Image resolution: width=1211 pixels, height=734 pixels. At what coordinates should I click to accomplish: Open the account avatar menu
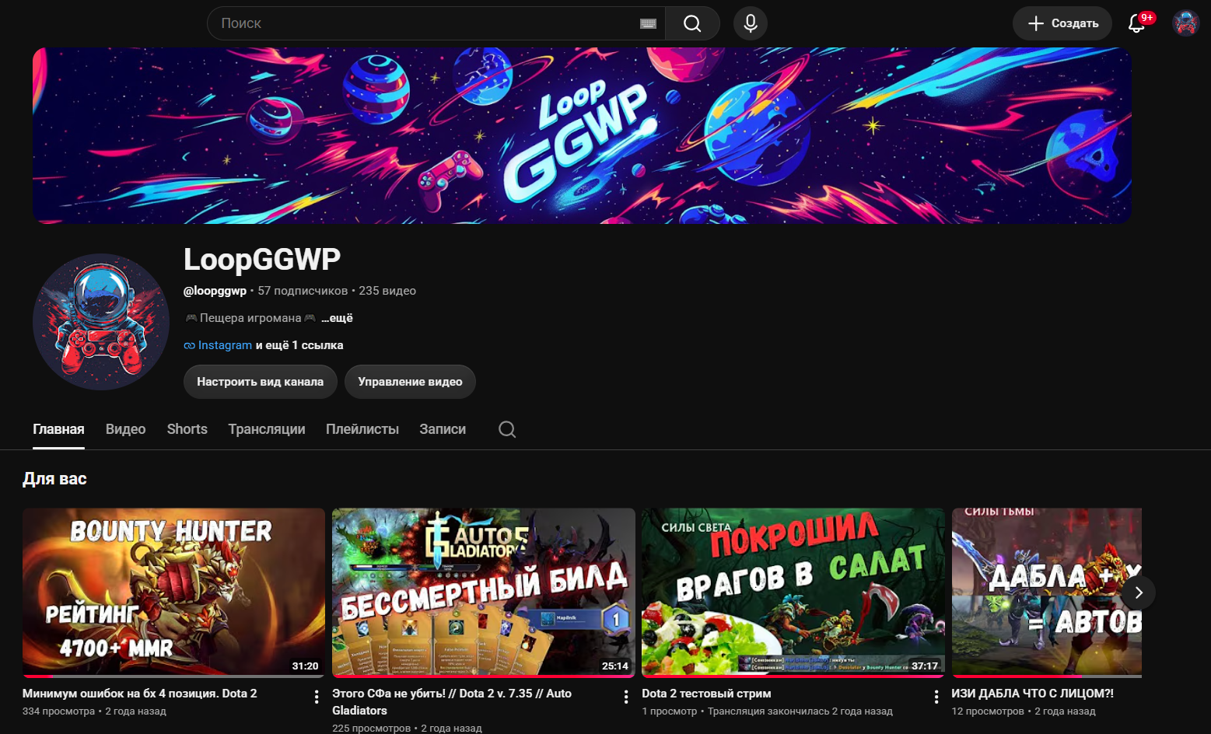[x=1185, y=23]
